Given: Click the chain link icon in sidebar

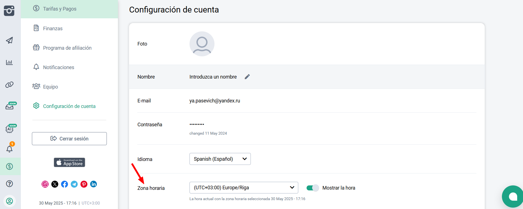Looking at the screenshot, I should coord(9,85).
